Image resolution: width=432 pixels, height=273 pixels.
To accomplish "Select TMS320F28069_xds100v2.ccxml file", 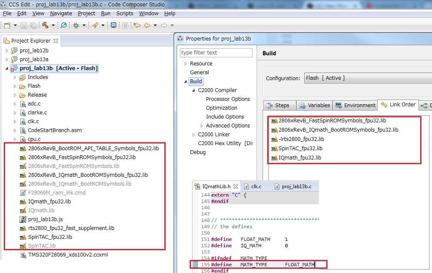I will [x=68, y=254].
